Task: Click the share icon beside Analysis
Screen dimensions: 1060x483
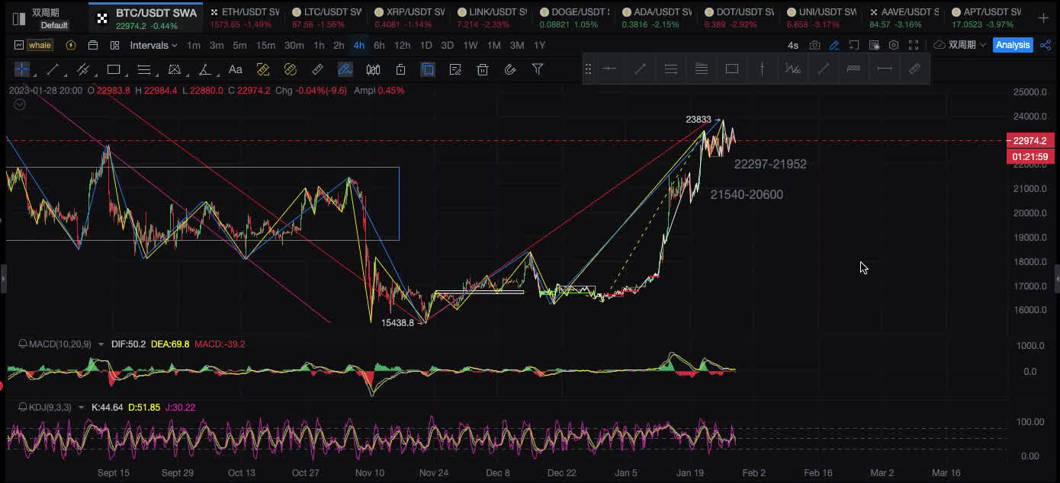Action: pyautogui.click(x=1044, y=45)
